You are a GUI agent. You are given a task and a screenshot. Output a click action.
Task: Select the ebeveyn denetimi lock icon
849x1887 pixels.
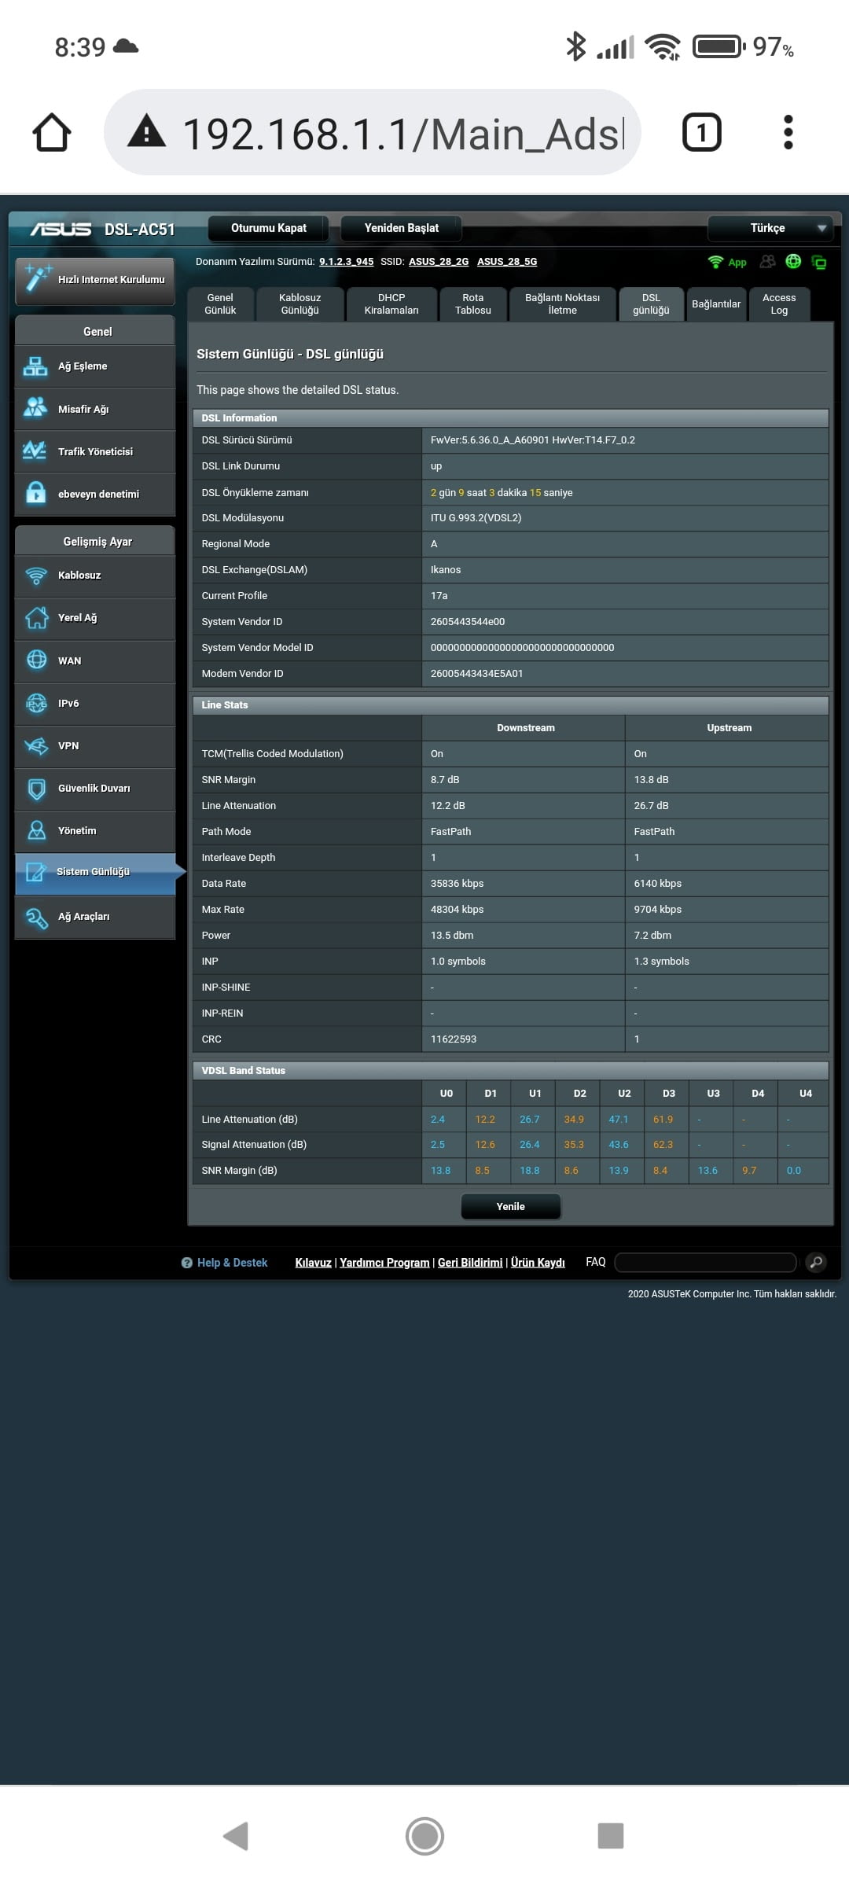point(35,493)
